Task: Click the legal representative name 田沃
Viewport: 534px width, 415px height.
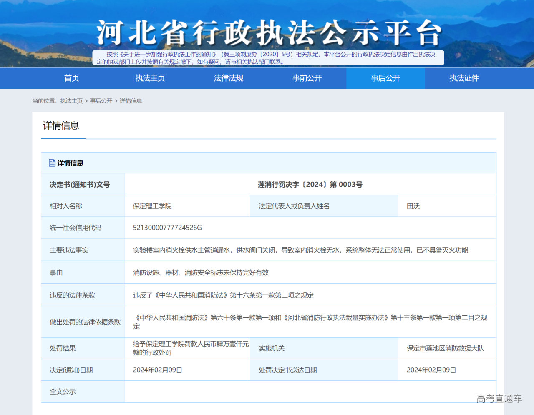Action: tap(413, 206)
